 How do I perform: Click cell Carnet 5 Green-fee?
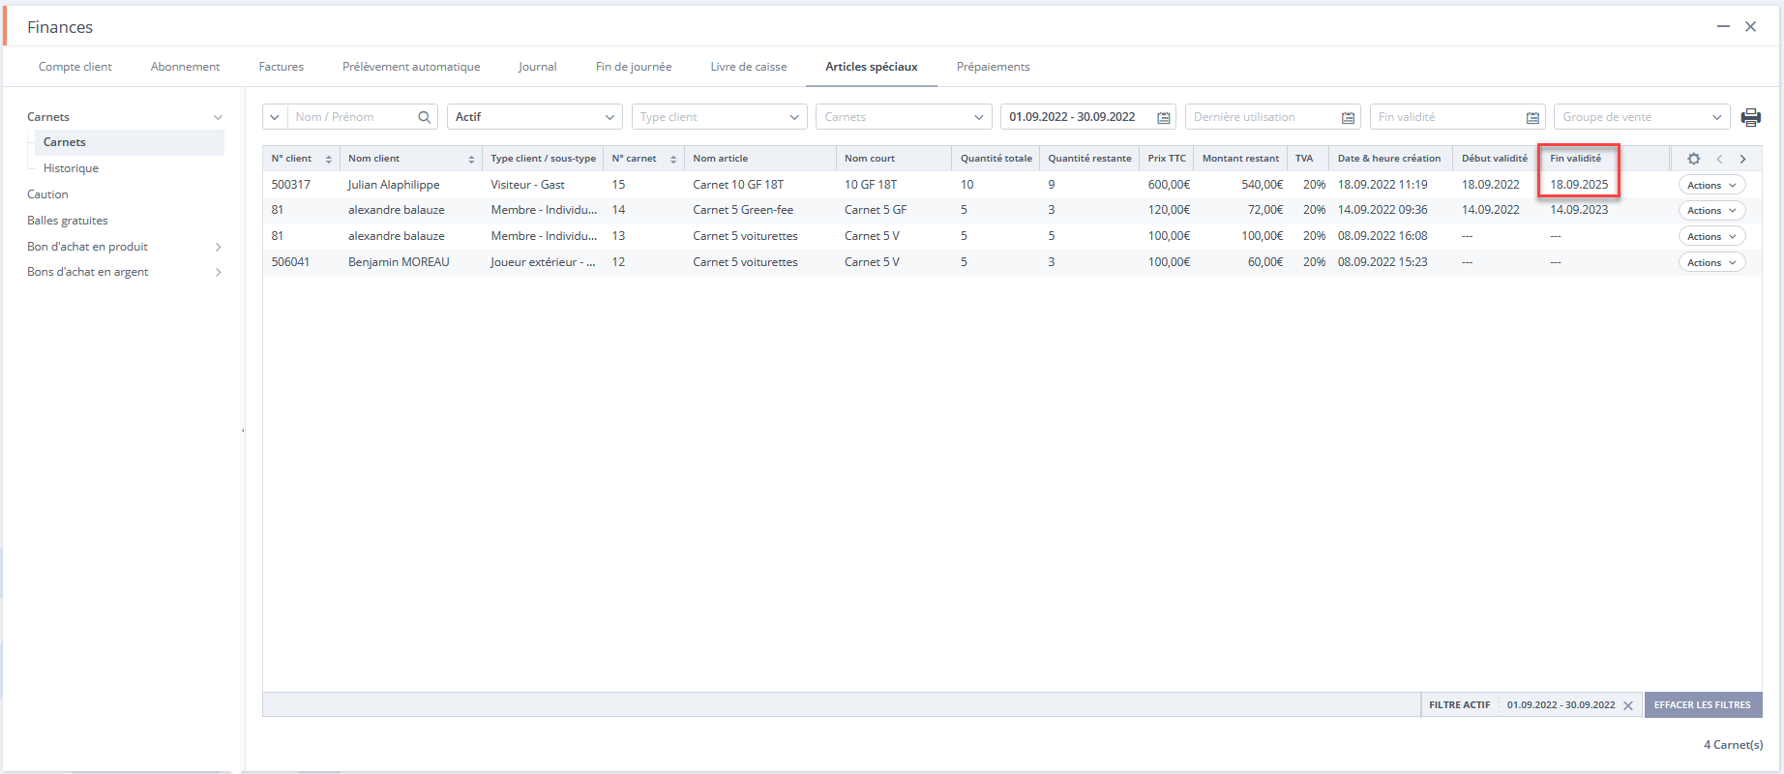tap(743, 210)
